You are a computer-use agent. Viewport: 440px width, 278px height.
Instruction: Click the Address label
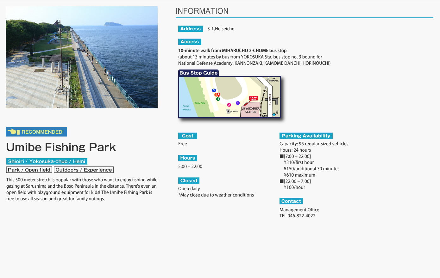pos(191,29)
